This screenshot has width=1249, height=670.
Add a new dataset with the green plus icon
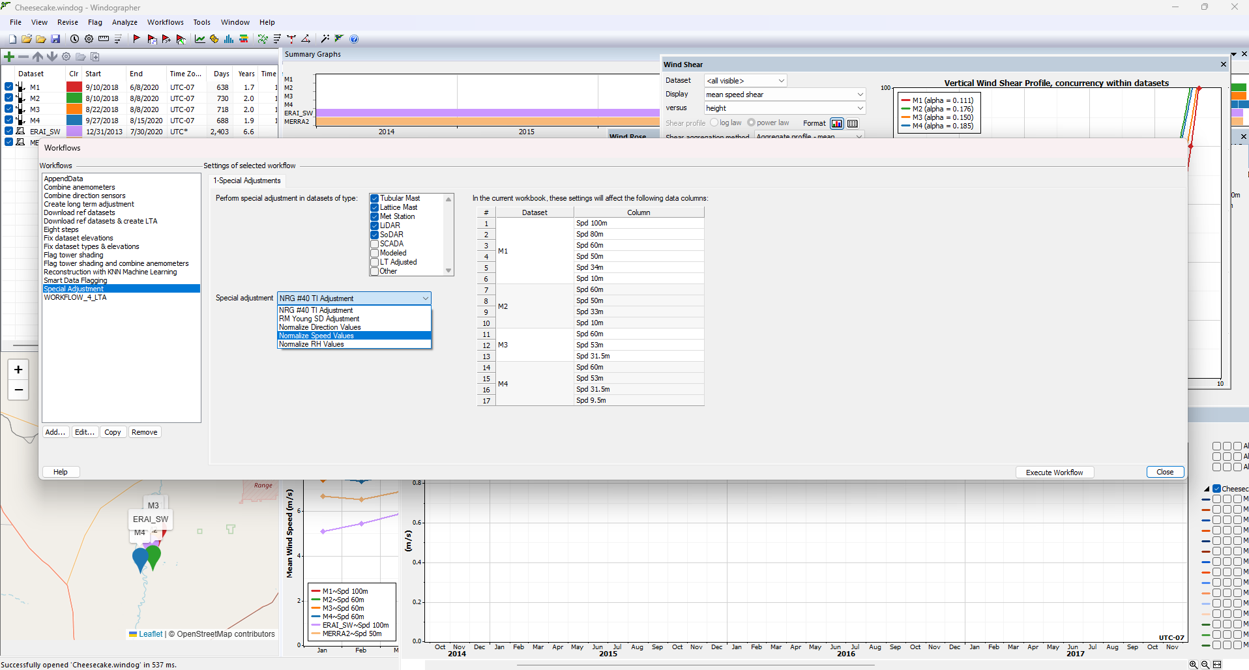(x=9, y=56)
